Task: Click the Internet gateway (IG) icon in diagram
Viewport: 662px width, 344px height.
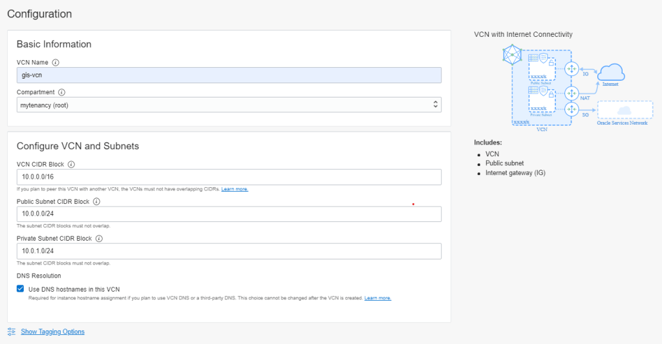Action: pos(571,68)
